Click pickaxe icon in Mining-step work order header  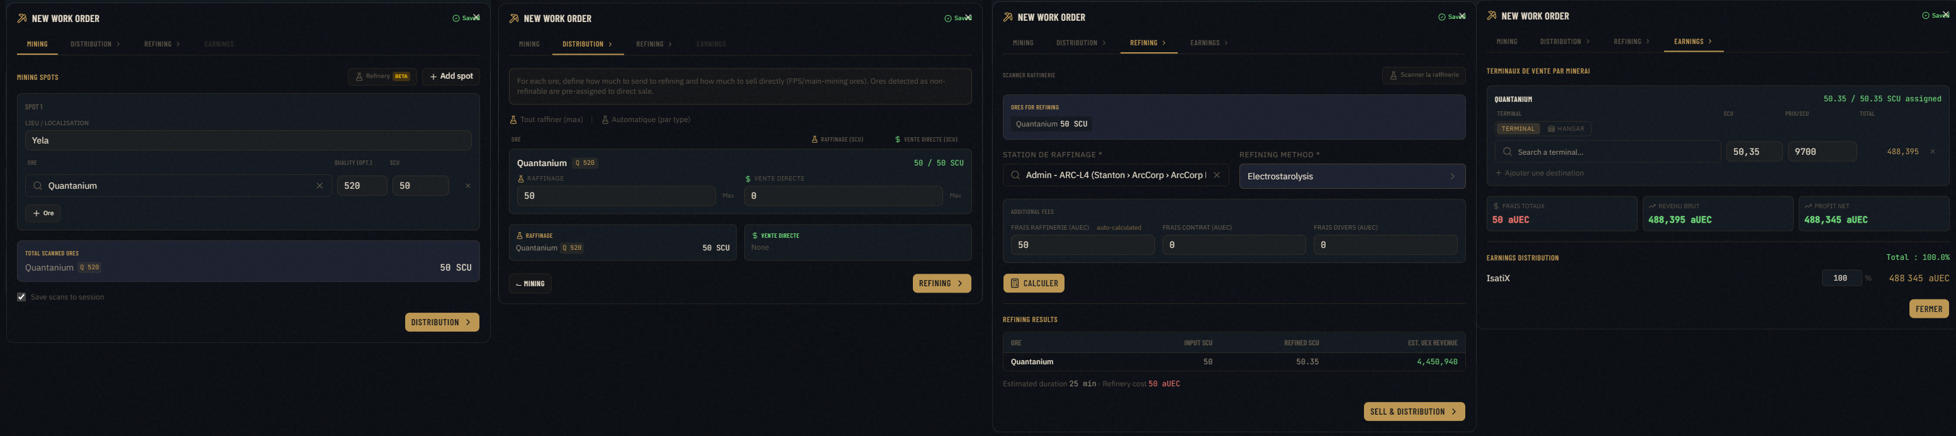22,18
